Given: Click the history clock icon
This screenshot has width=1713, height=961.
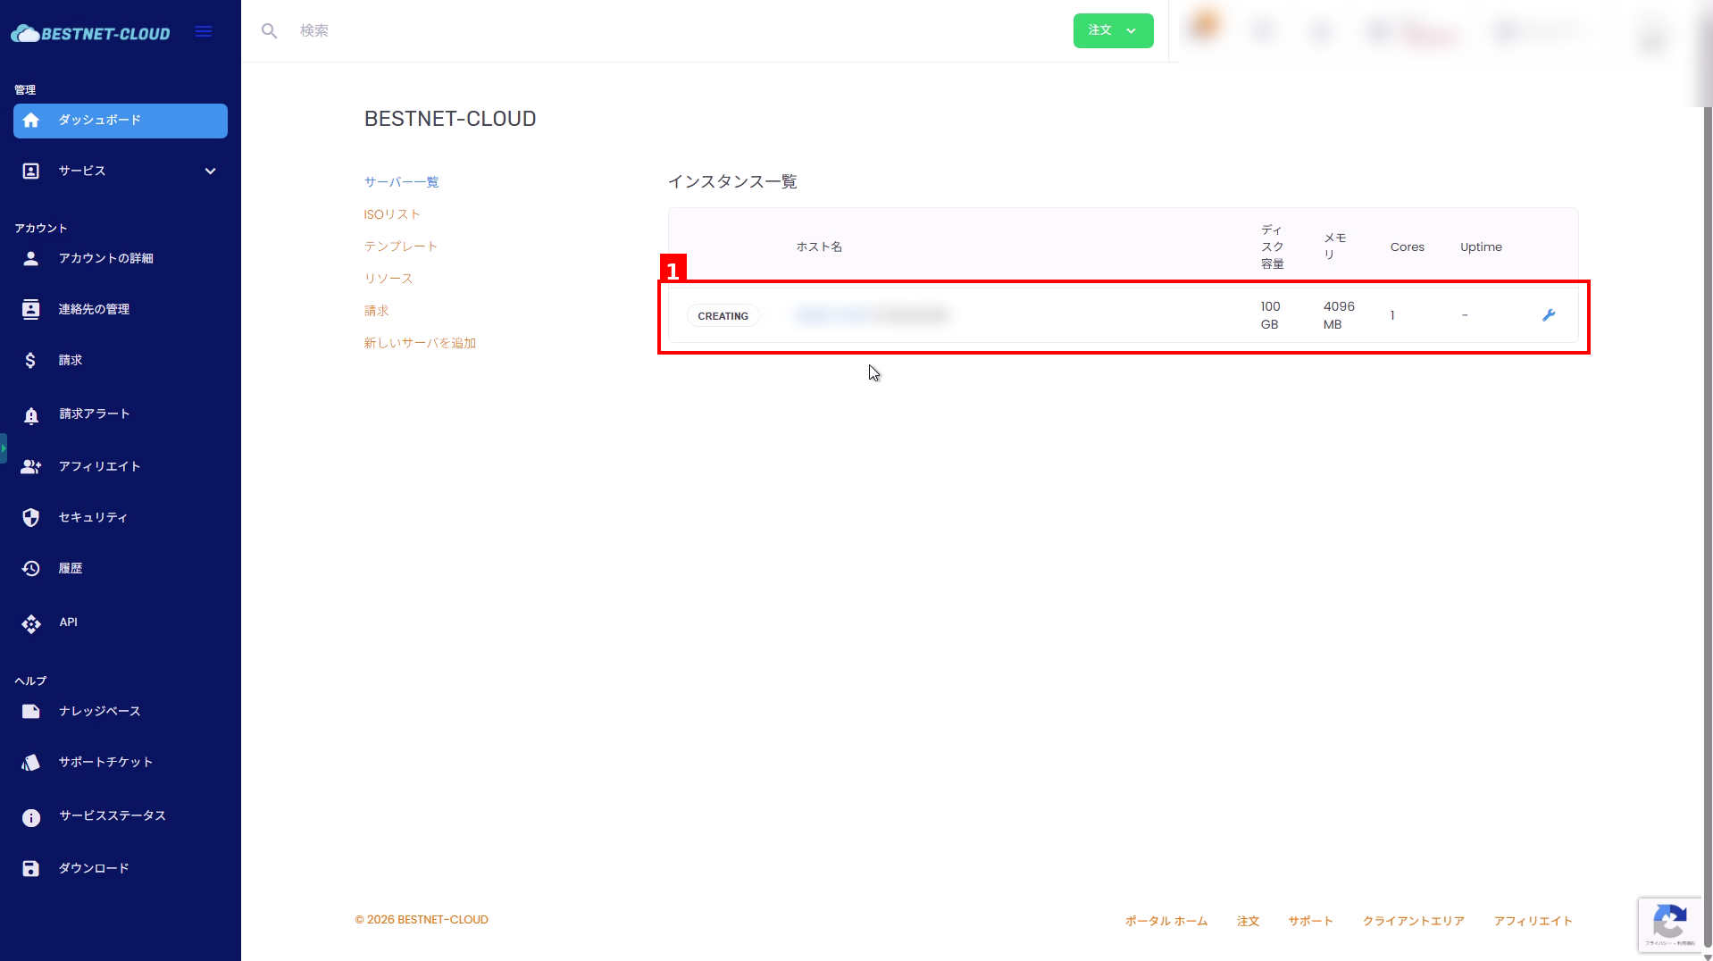Looking at the screenshot, I should pyautogui.click(x=31, y=569).
